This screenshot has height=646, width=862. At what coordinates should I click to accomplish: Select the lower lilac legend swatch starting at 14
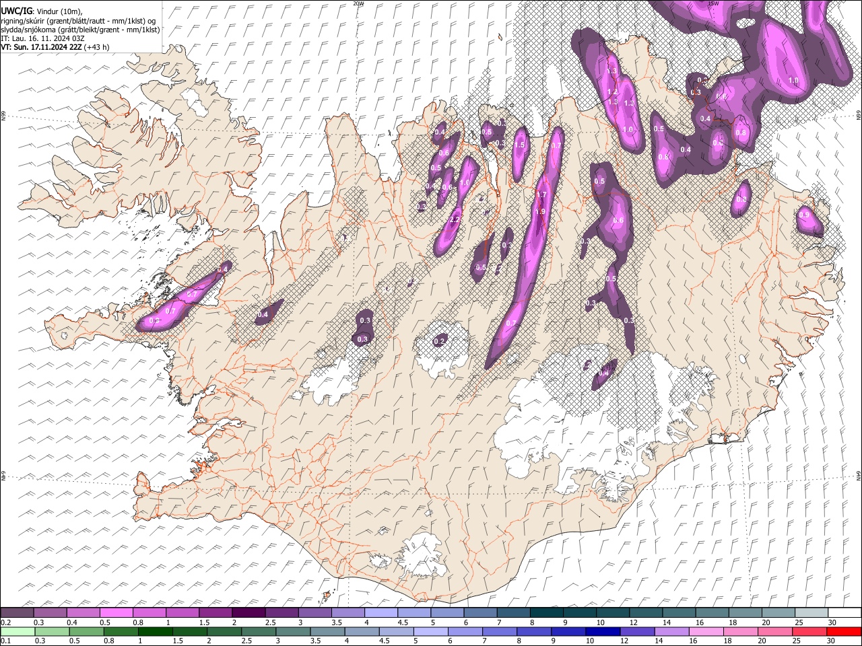coord(671,631)
